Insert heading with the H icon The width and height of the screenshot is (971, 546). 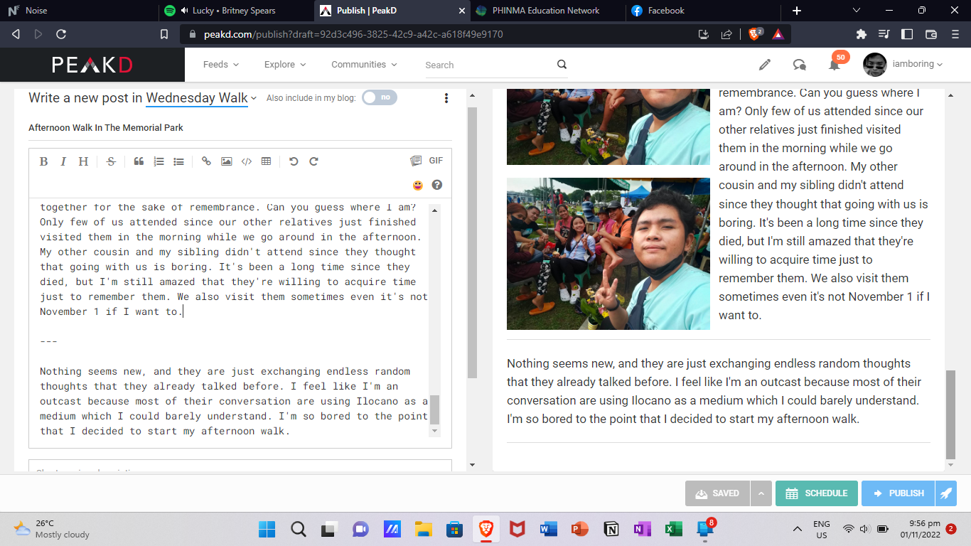click(x=83, y=161)
